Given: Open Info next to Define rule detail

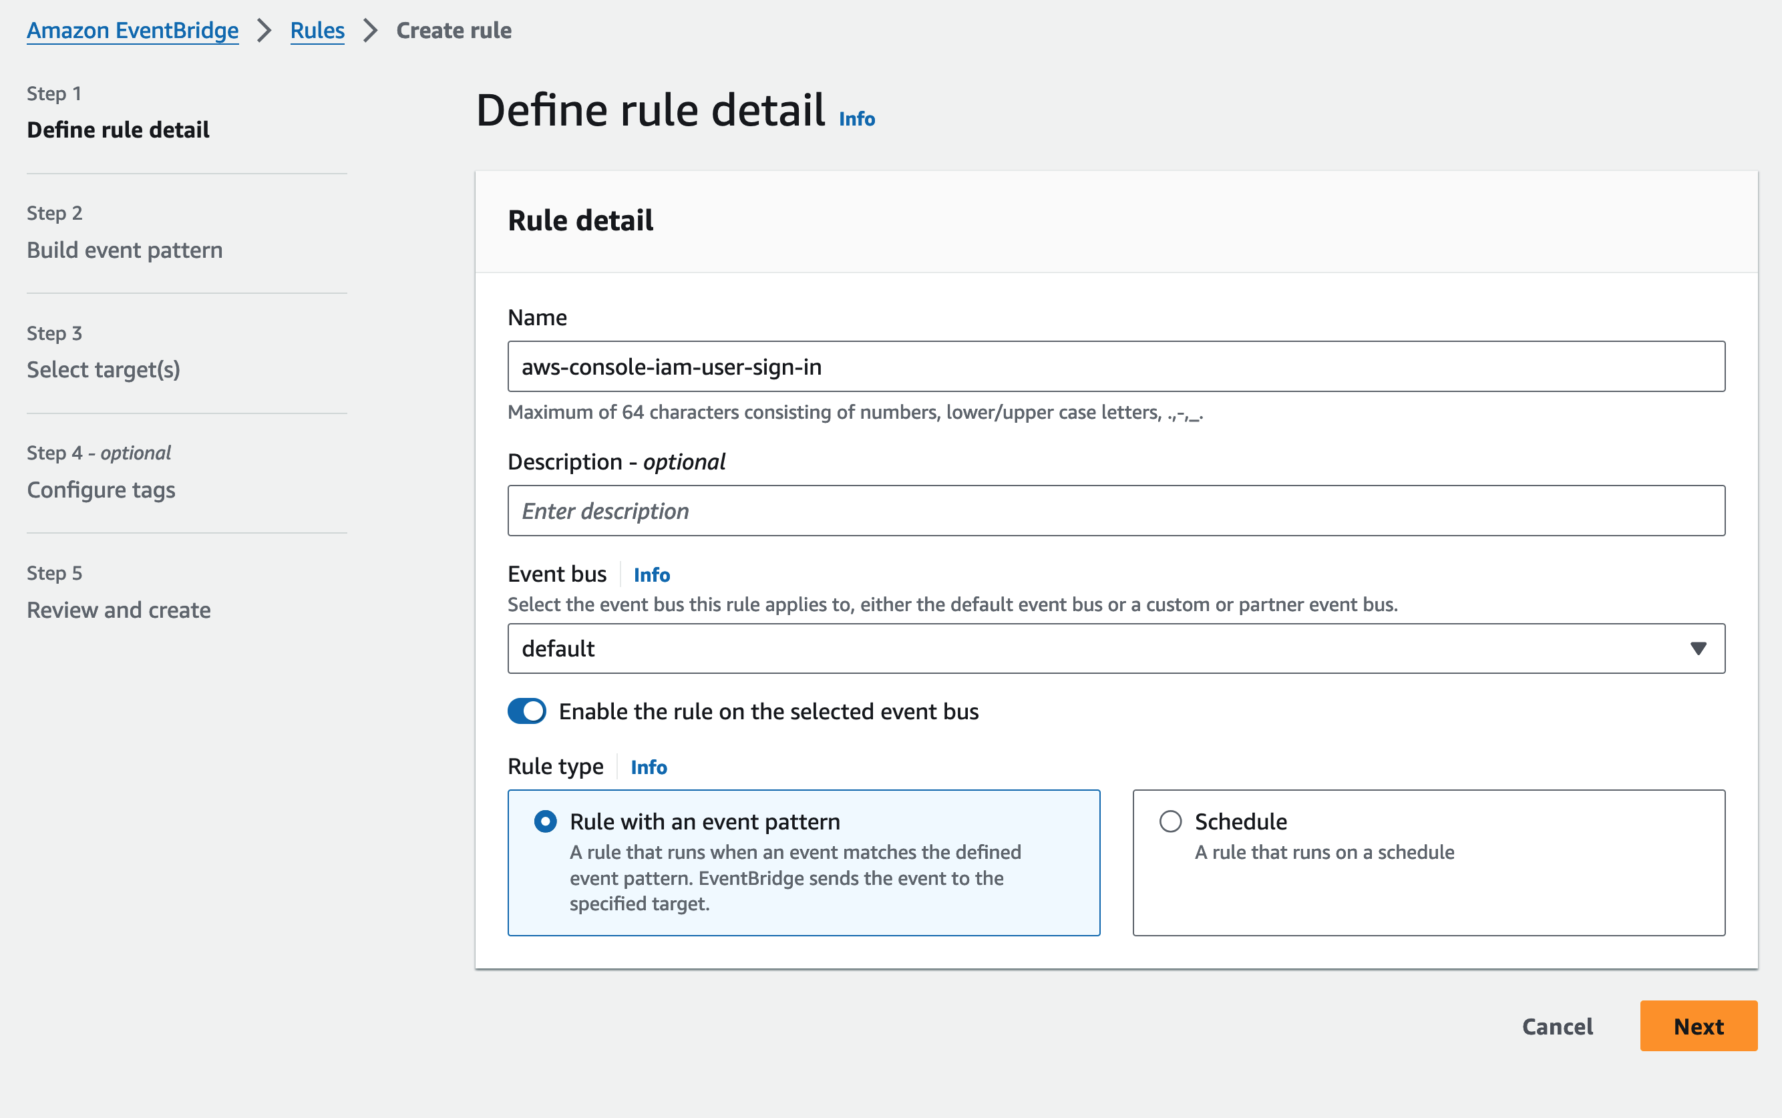Looking at the screenshot, I should (856, 119).
